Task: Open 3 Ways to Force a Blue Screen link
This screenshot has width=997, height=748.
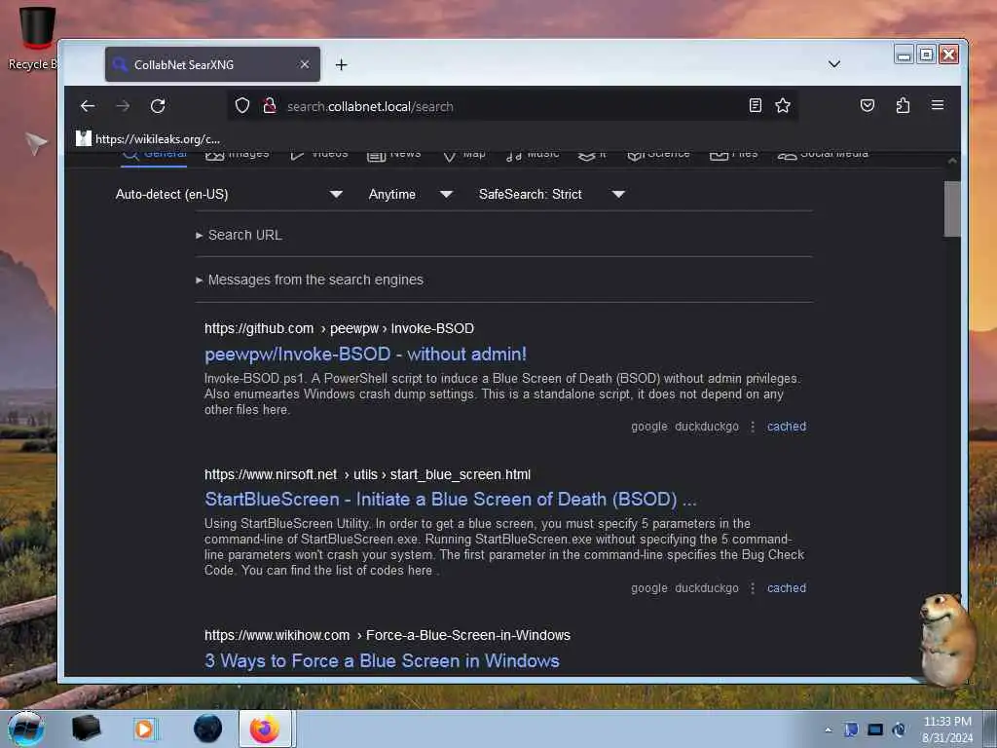Action: click(x=382, y=661)
